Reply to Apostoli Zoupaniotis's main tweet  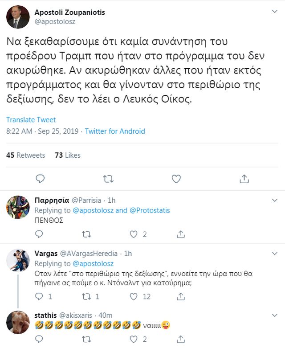tap(40, 179)
